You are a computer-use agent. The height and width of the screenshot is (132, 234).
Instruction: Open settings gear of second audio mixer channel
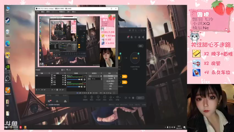(85, 87)
